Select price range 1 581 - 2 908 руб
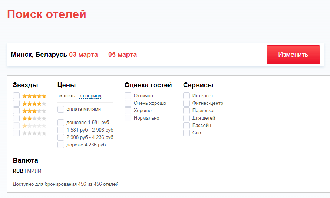The width and height of the screenshot is (330, 198). tap(61, 130)
